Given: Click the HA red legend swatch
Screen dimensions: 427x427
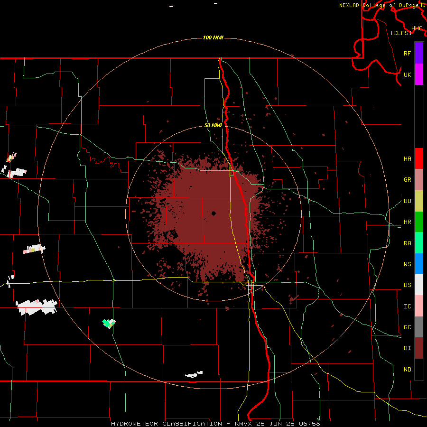Looking at the screenshot, I should pyautogui.click(x=419, y=158).
